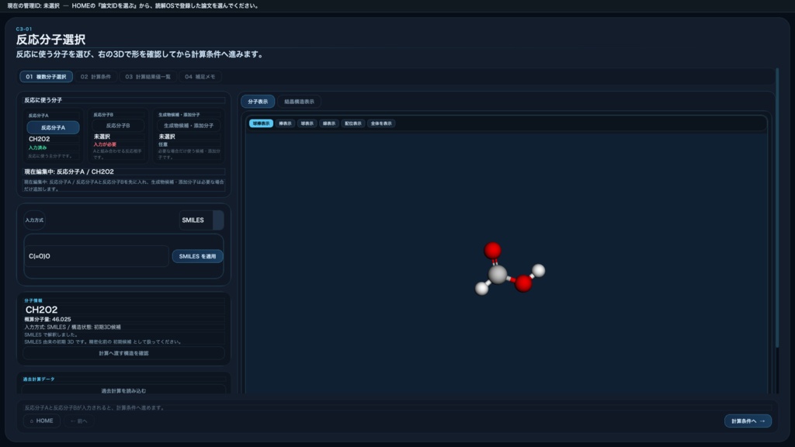Click the 入力方式 label

[34, 220]
